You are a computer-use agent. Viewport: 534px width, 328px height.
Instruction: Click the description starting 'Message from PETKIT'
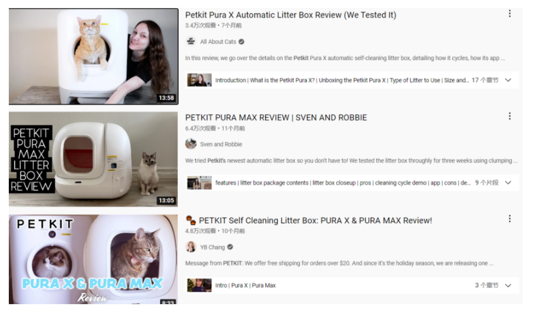point(339,263)
